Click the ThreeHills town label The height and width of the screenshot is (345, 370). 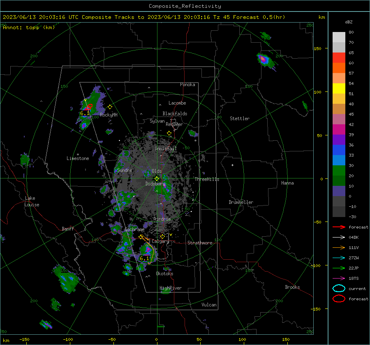pos(207,179)
